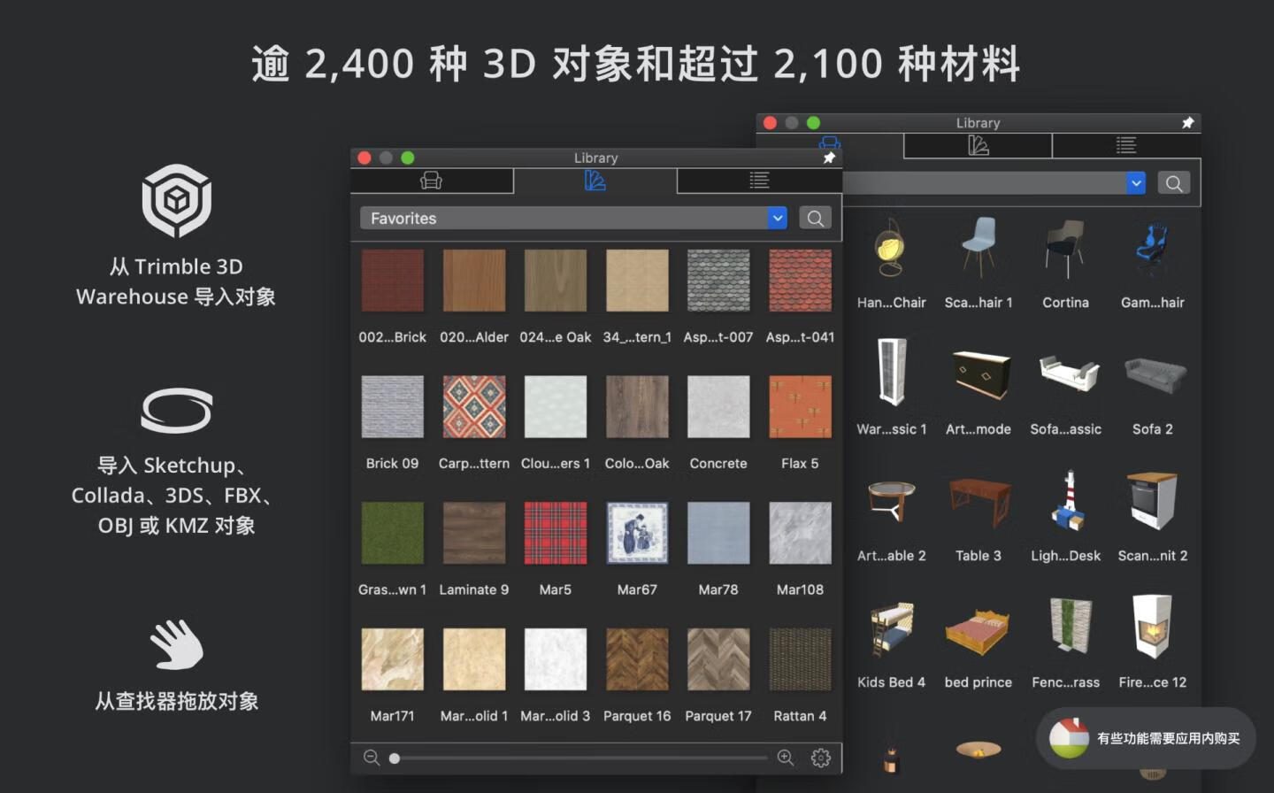Open the list view tab in front Library
Image resolution: width=1274 pixels, height=793 pixels.
759,181
